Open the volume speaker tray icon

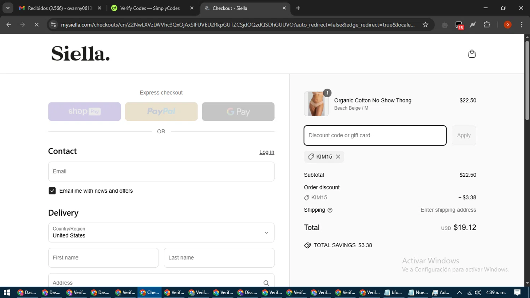coord(478,292)
